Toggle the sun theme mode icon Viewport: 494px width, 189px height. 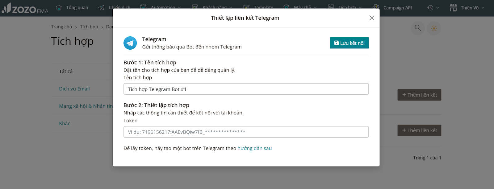pyautogui.click(x=434, y=28)
